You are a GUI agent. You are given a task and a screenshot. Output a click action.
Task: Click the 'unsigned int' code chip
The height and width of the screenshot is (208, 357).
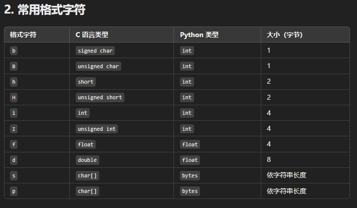97,129
